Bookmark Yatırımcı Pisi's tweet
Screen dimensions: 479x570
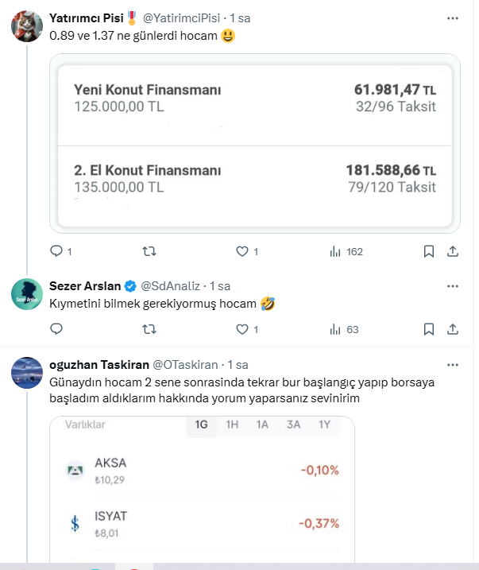coord(428,251)
